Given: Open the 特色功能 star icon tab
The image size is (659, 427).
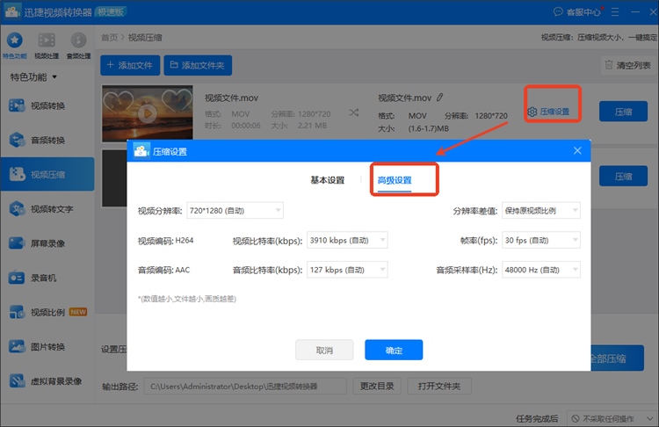Looking at the screenshot, I should 15,44.
